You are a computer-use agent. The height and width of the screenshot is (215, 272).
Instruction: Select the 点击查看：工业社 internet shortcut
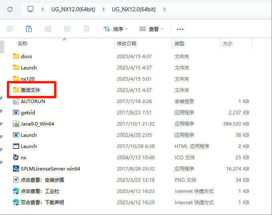(40, 191)
